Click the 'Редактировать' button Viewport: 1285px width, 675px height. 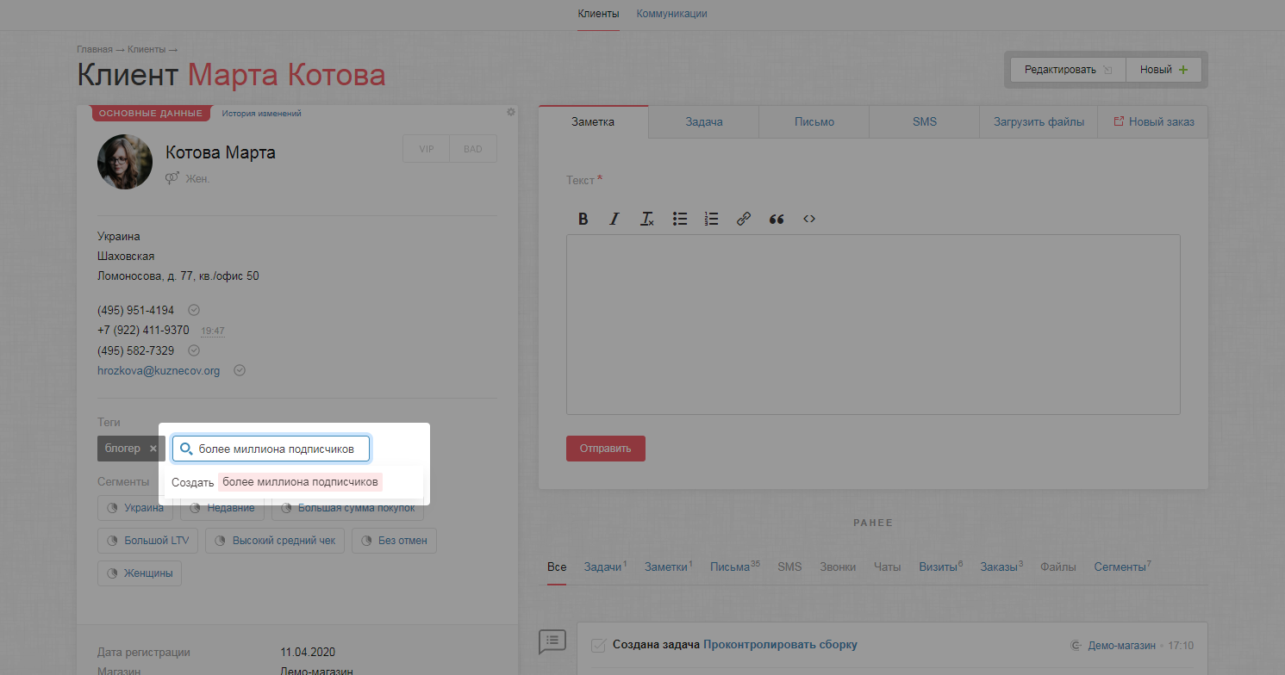coord(1068,70)
